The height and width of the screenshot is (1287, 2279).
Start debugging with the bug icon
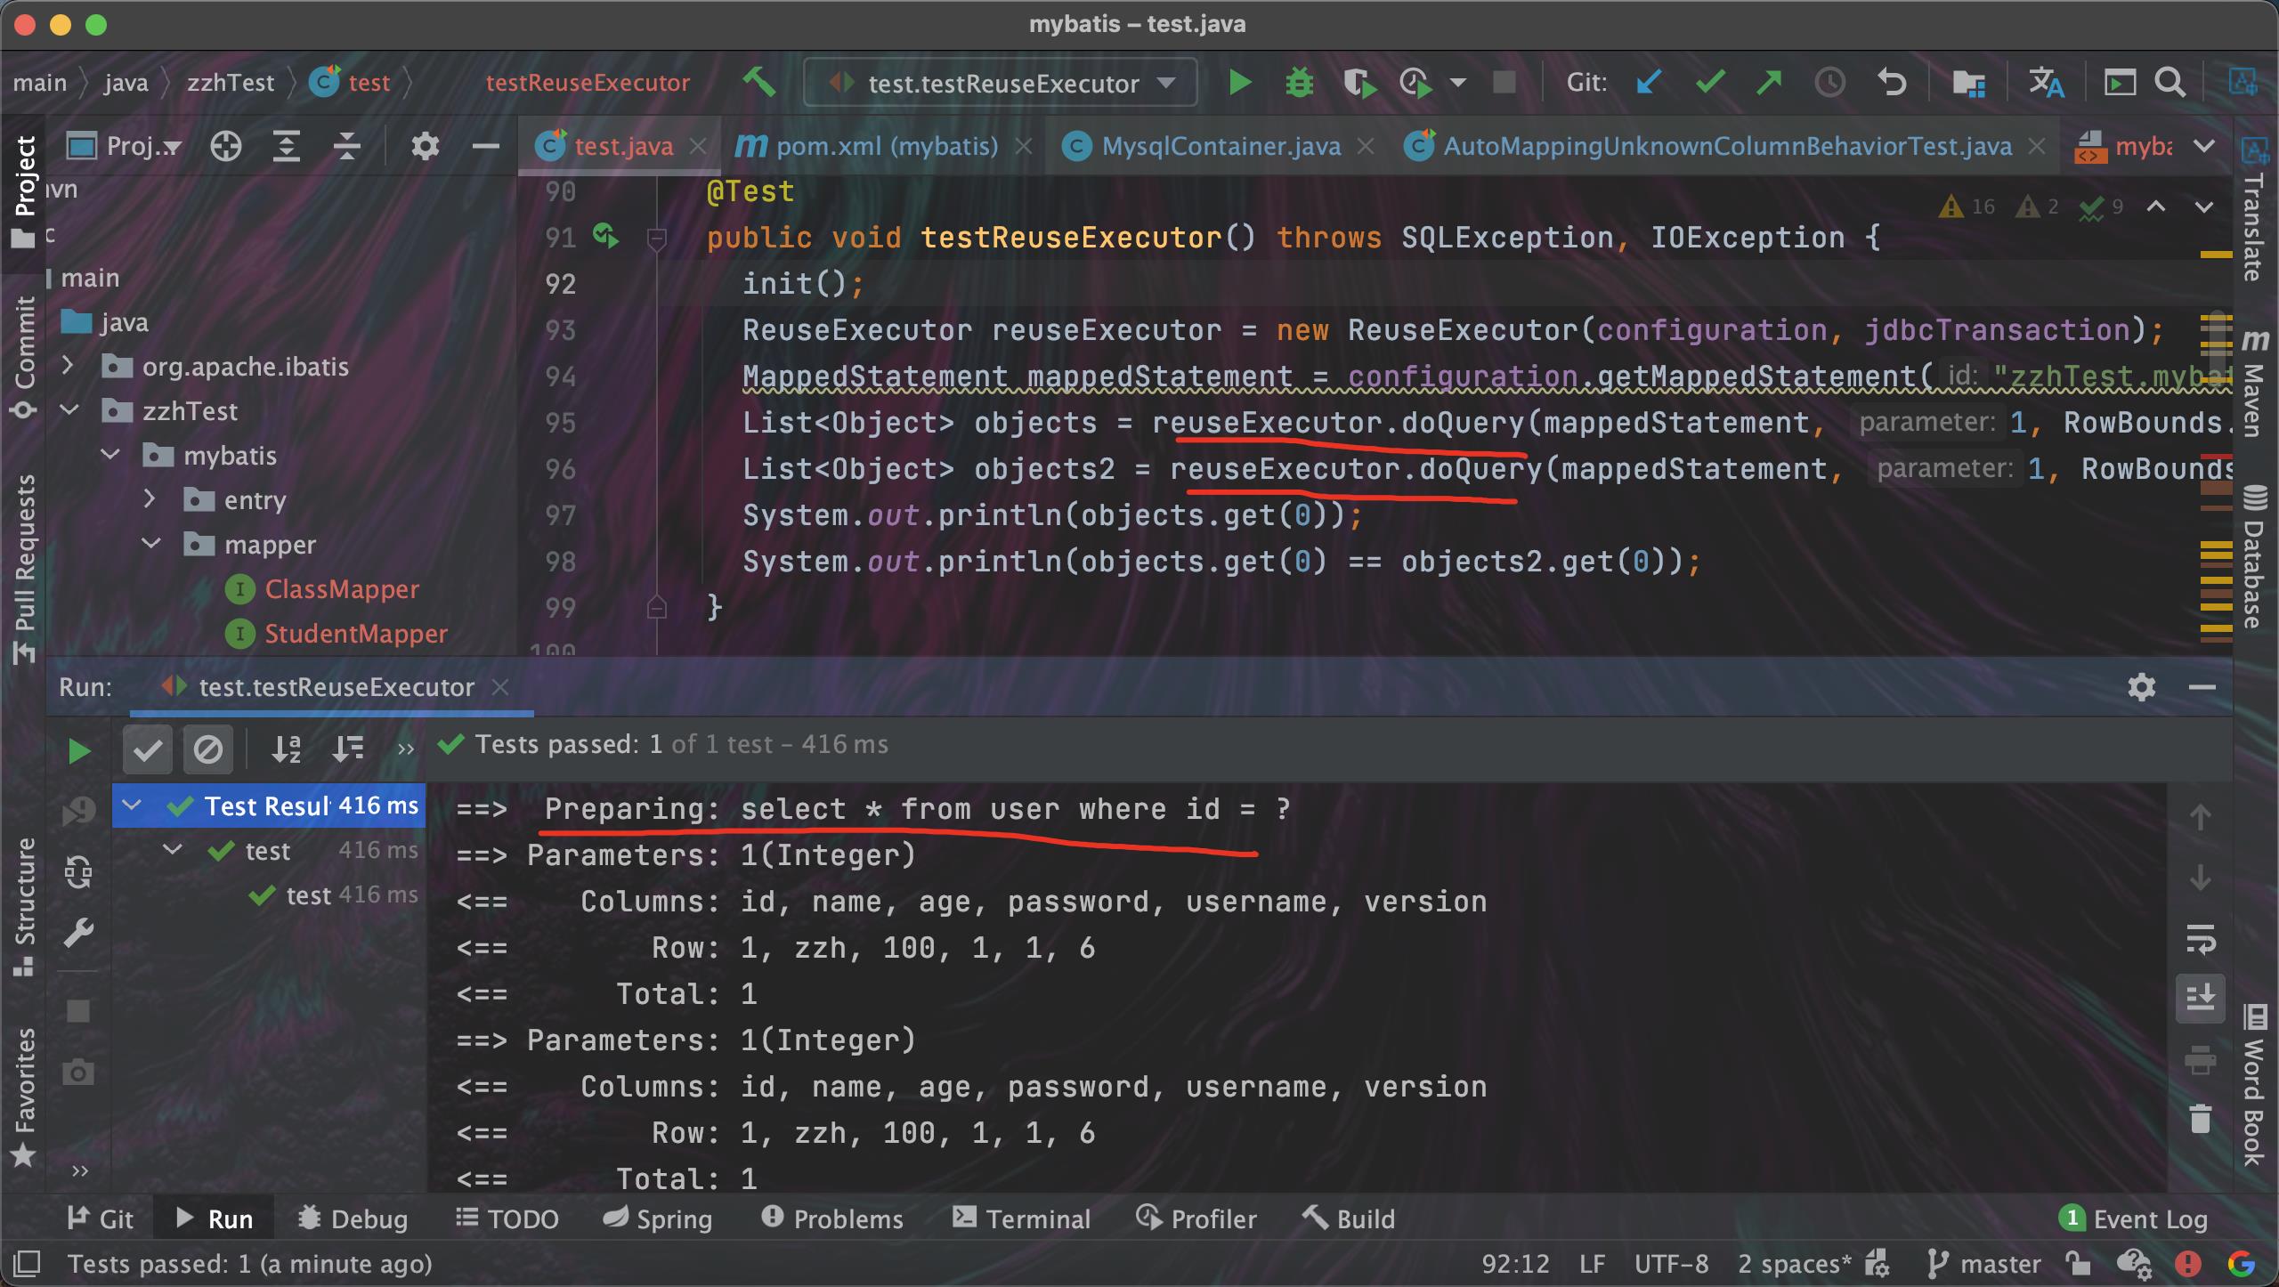(x=1299, y=83)
